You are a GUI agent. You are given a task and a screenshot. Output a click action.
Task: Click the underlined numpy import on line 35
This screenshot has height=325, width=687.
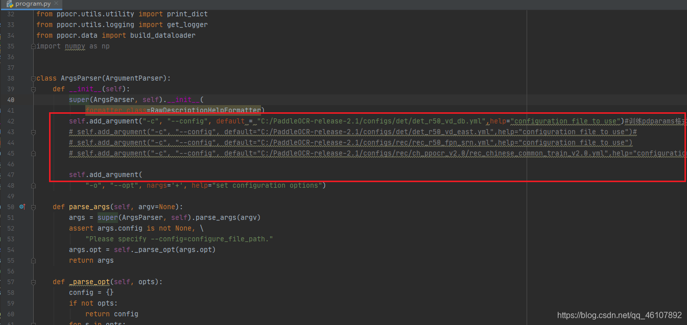75,46
